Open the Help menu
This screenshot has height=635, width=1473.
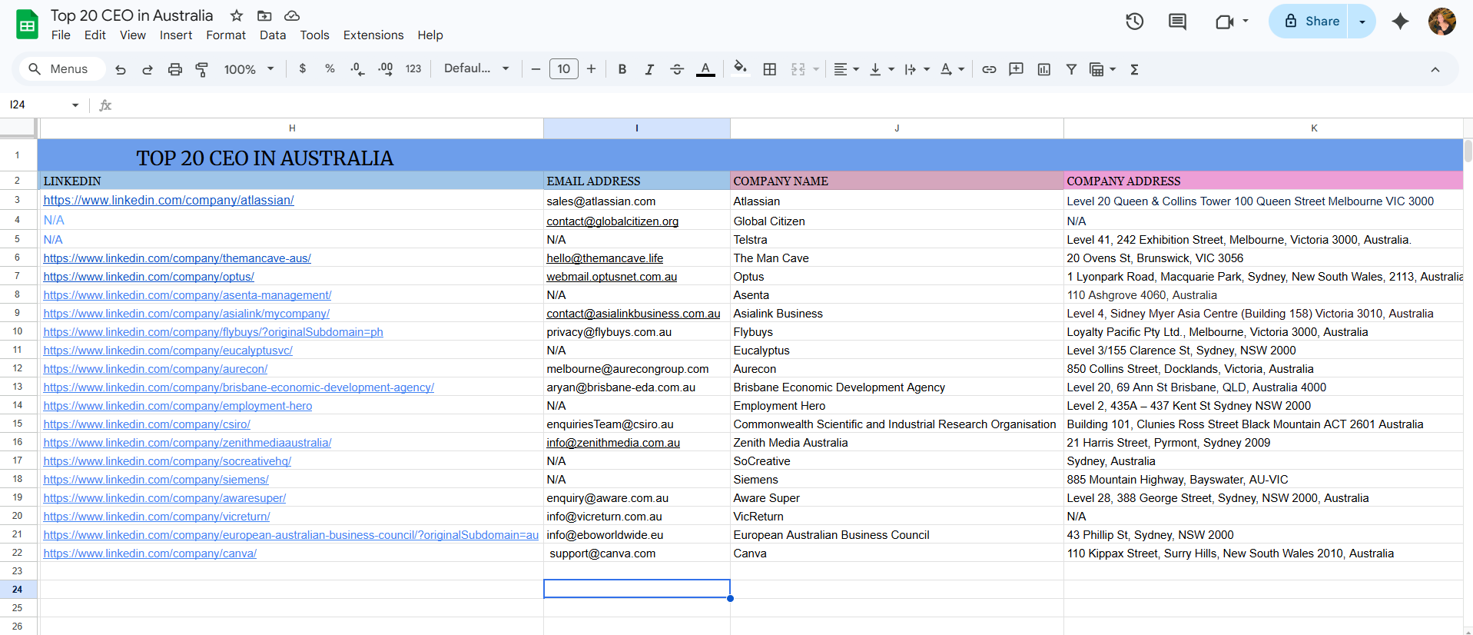pyautogui.click(x=430, y=35)
